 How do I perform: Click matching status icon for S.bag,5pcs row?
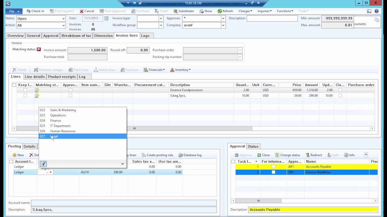pyautogui.click(x=37, y=96)
